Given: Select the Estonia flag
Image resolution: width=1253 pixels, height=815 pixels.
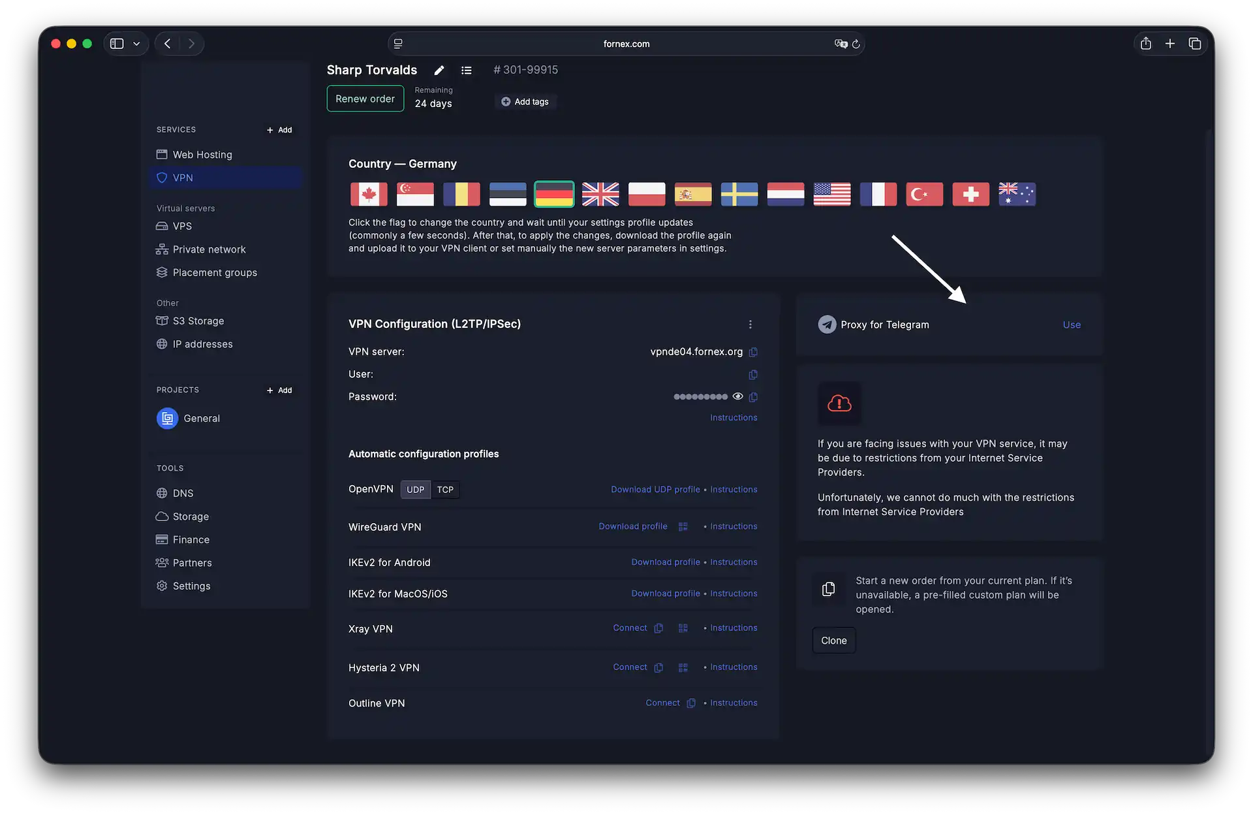Looking at the screenshot, I should click(x=508, y=194).
